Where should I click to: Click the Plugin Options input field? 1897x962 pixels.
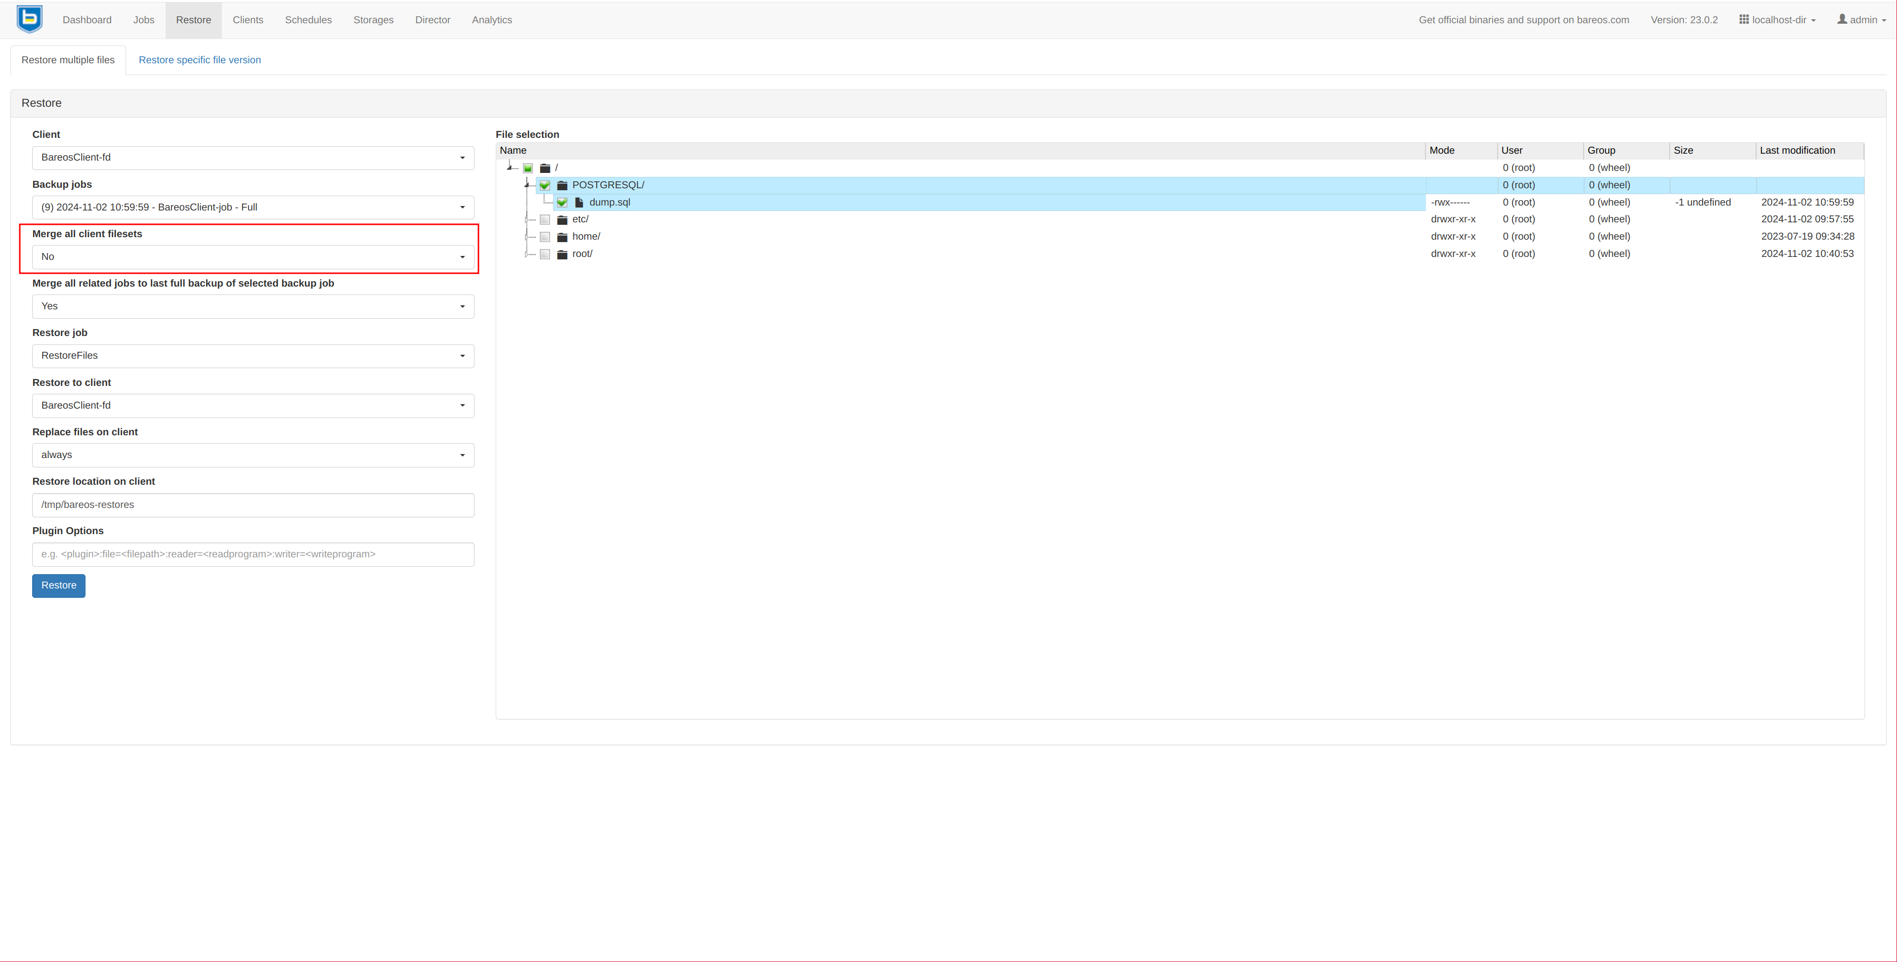tap(253, 554)
